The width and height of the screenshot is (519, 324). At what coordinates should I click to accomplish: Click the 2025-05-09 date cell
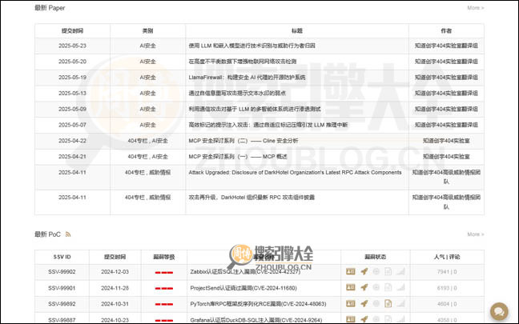(72, 109)
